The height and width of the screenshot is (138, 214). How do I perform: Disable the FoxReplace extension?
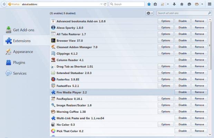tap(183, 99)
